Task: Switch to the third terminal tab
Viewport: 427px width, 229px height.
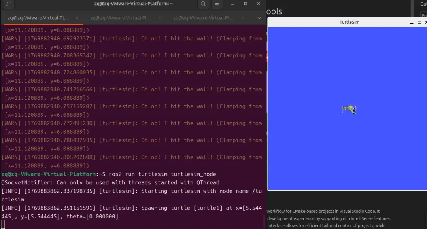Action: (204, 18)
